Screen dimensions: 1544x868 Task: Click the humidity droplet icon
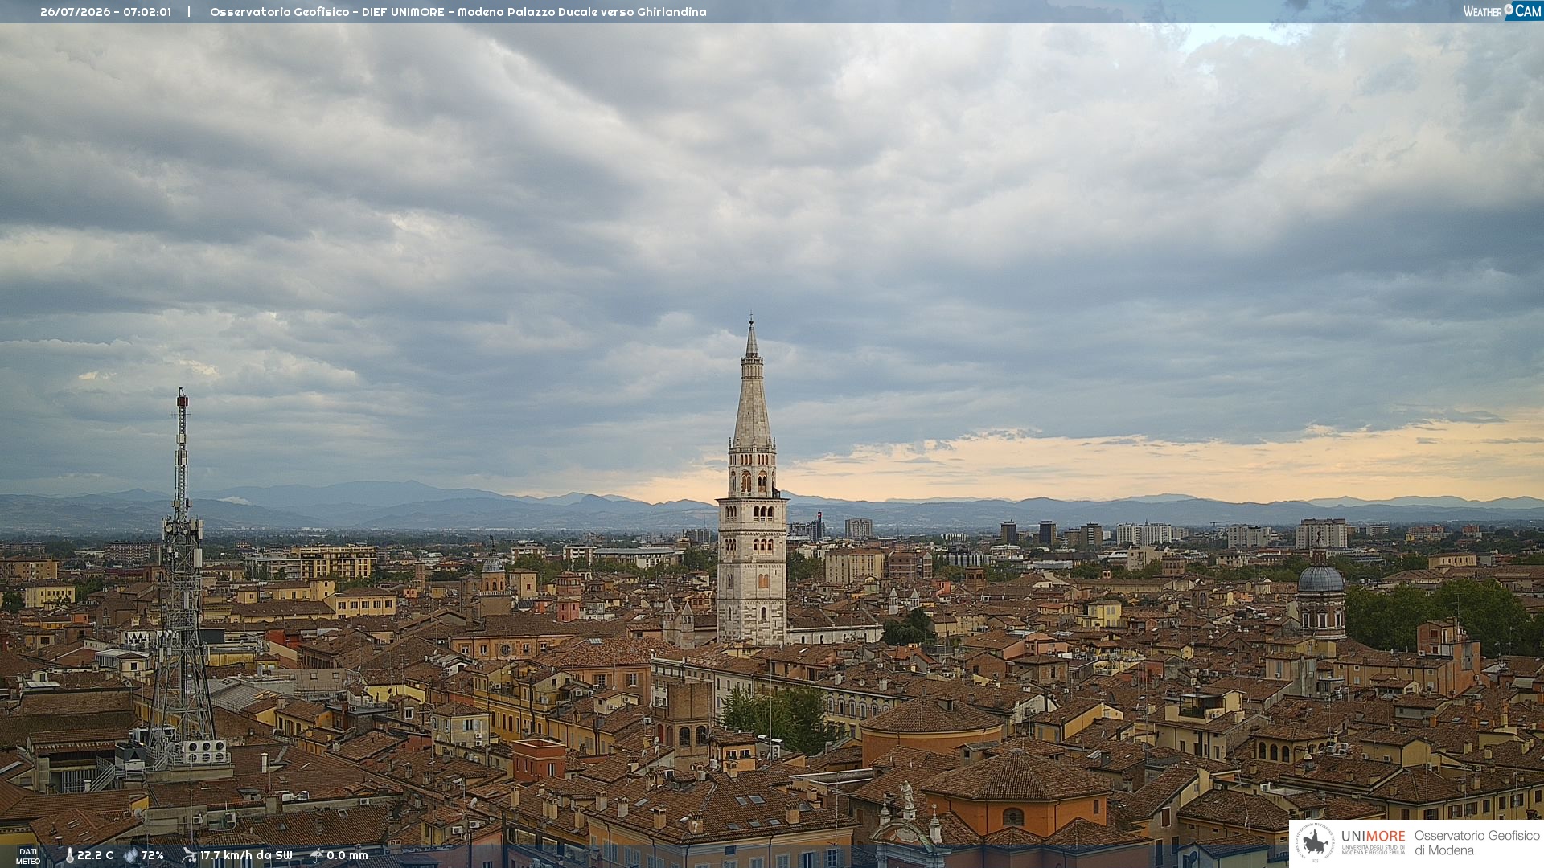tap(131, 856)
